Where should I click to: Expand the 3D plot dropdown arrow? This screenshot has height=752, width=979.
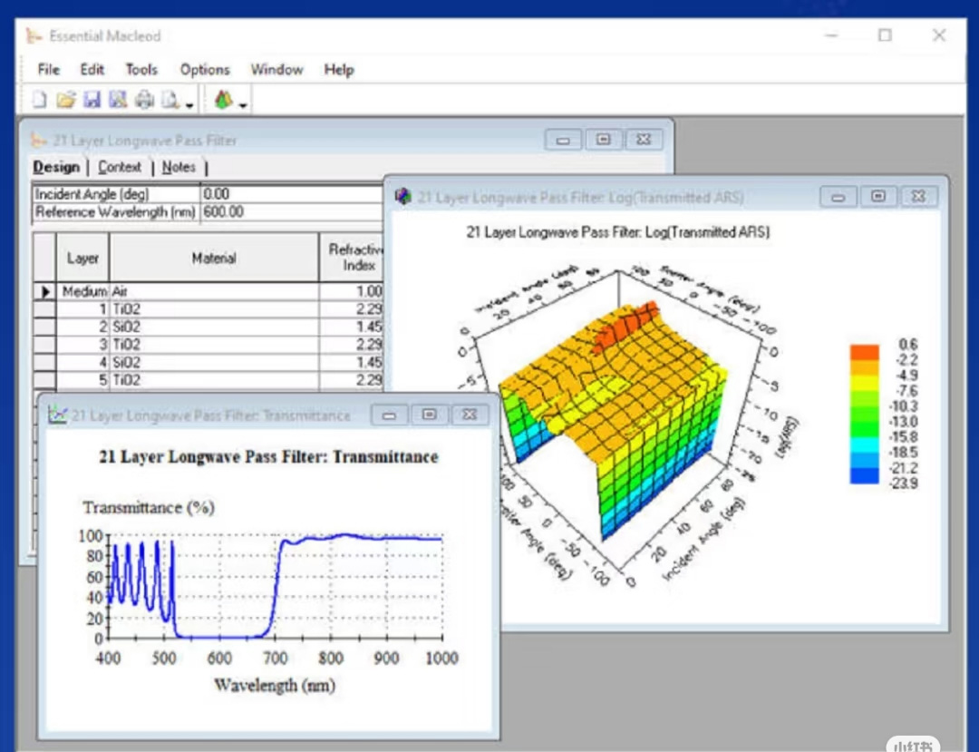243,105
